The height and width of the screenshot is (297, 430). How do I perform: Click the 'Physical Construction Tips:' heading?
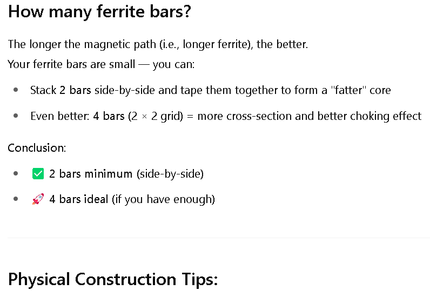(x=113, y=279)
